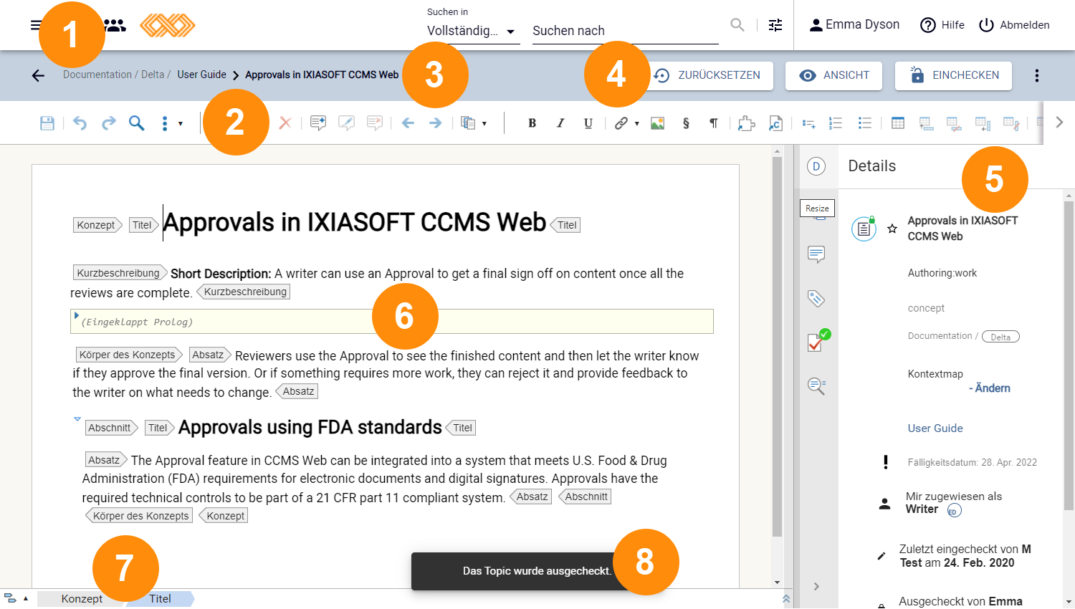Open the User Guide link in Details
The image size is (1075, 609).
pos(935,428)
